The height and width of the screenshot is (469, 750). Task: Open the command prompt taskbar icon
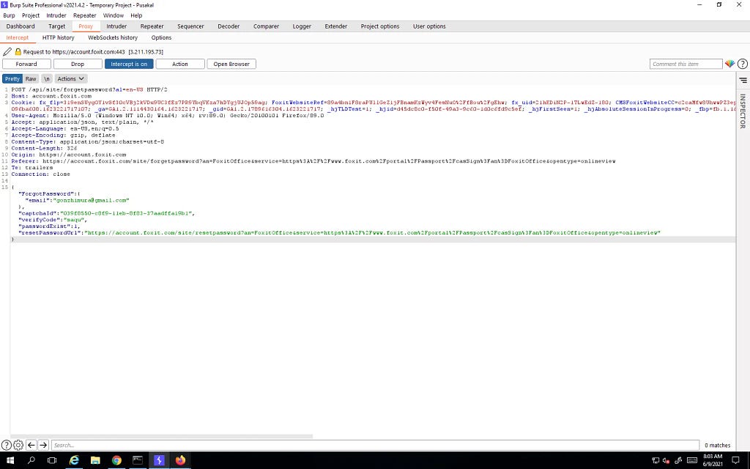pyautogui.click(x=138, y=460)
